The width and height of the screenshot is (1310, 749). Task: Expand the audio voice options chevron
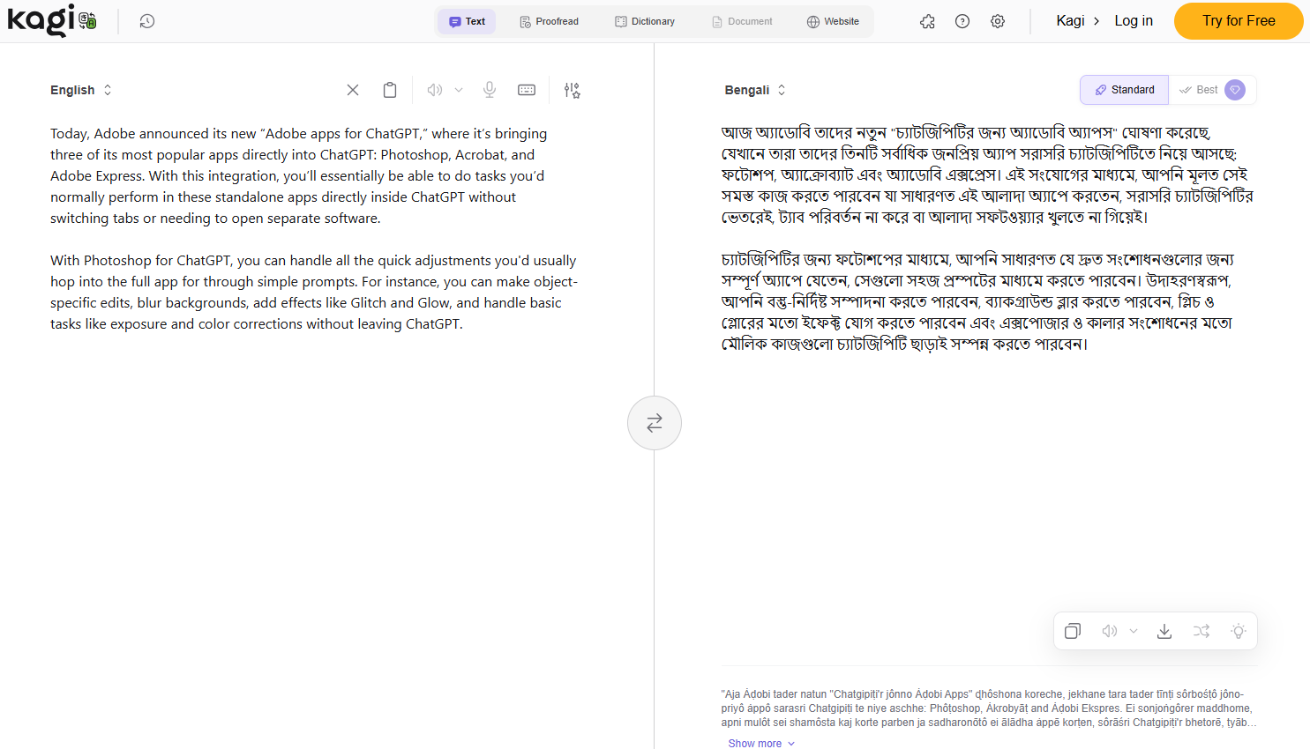[458, 89]
